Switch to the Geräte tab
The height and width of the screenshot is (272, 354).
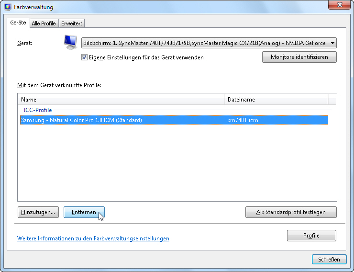click(x=18, y=23)
